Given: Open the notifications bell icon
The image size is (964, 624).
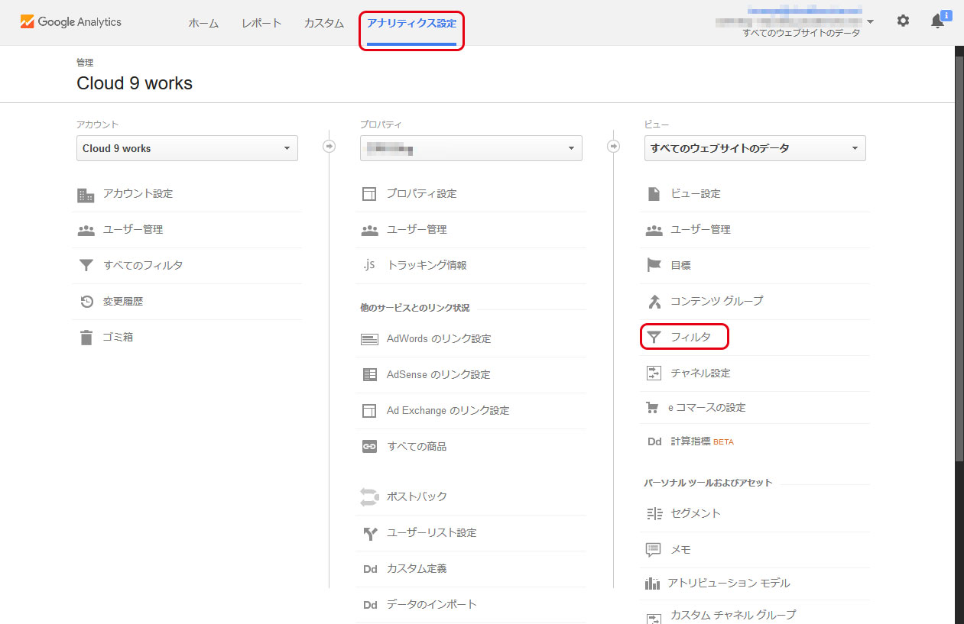Looking at the screenshot, I should pos(937,21).
